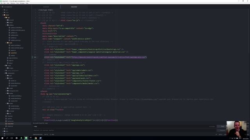Open the View menu
Screen dimensions: 250x140
tap(8, 3)
